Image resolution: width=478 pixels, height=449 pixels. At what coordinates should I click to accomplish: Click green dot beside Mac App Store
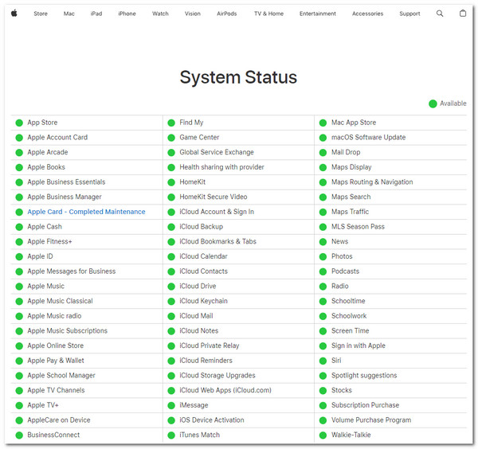(x=323, y=123)
